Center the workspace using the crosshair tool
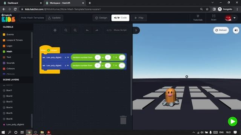 pos(55,30)
